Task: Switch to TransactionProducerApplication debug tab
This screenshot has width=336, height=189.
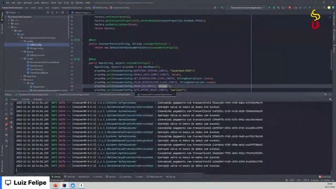Action: click(34, 94)
